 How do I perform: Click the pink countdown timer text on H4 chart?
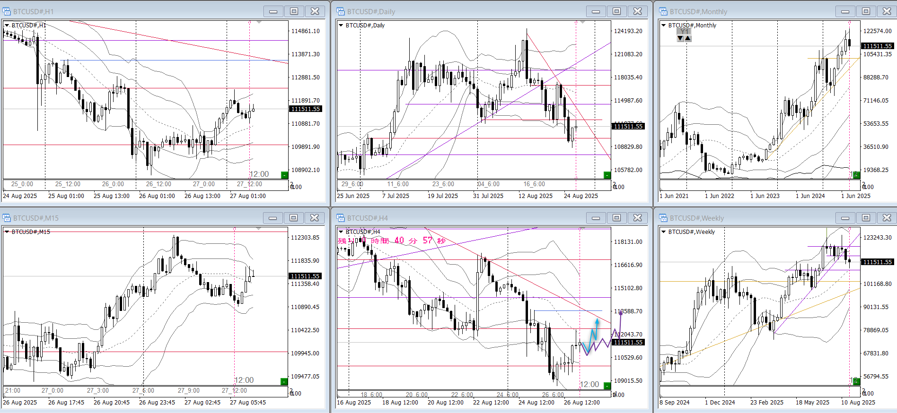point(392,241)
